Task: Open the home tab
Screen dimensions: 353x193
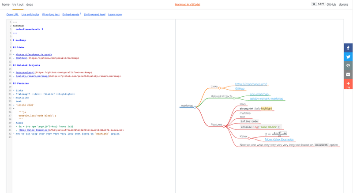Action: pyautogui.click(x=6, y=4)
